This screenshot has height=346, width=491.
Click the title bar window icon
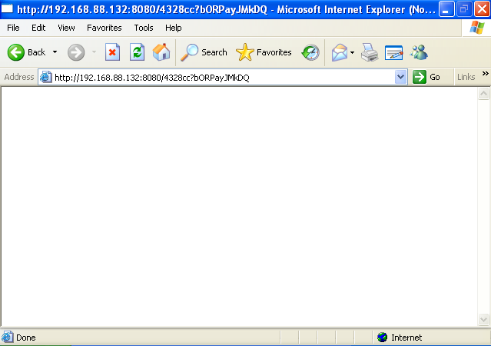click(7, 9)
